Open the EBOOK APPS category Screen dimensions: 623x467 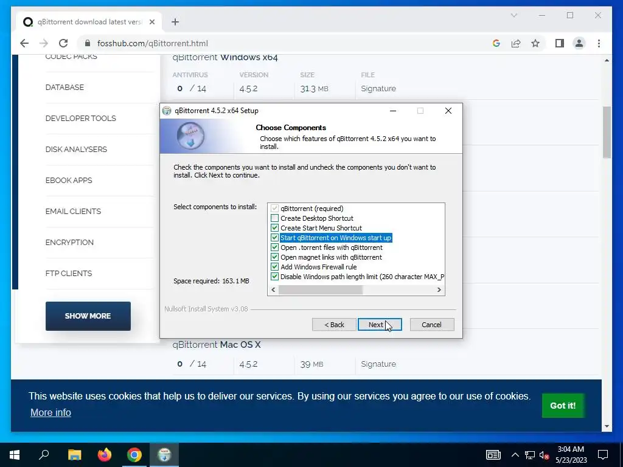tap(69, 180)
